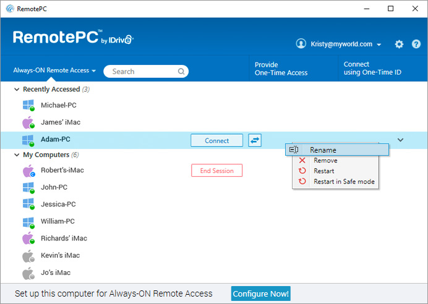The height and width of the screenshot is (304, 428).
Task: Click the Kristy@myworld.com account name
Action: tap(341, 44)
